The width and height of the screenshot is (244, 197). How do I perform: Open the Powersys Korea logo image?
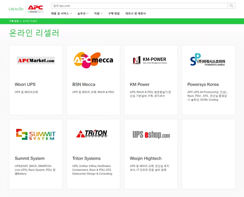[208, 60]
